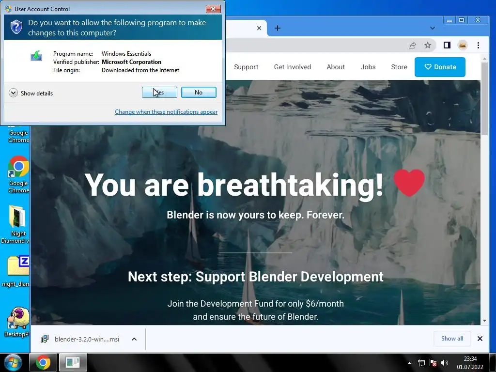The image size is (496, 372).
Task: Click Chrome icon in the taskbar
Action: [43, 362]
